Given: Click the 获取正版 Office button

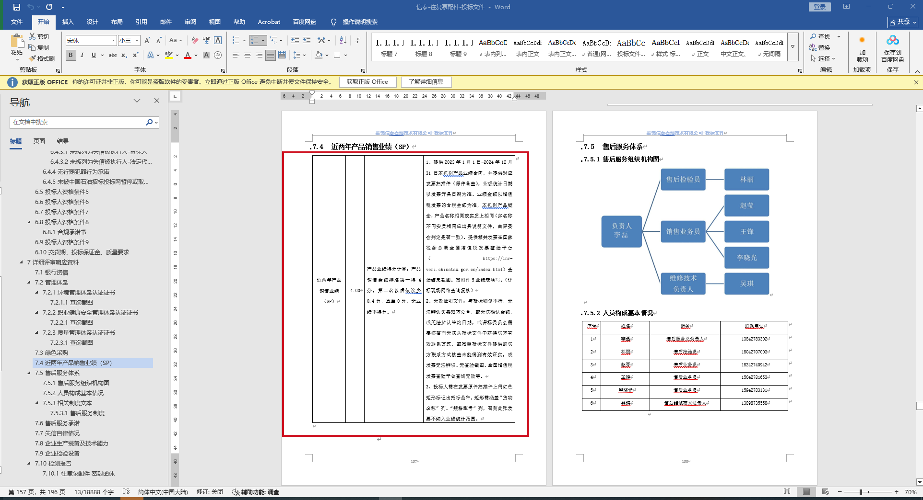Looking at the screenshot, I should pyautogui.click(x=367, y=82).
